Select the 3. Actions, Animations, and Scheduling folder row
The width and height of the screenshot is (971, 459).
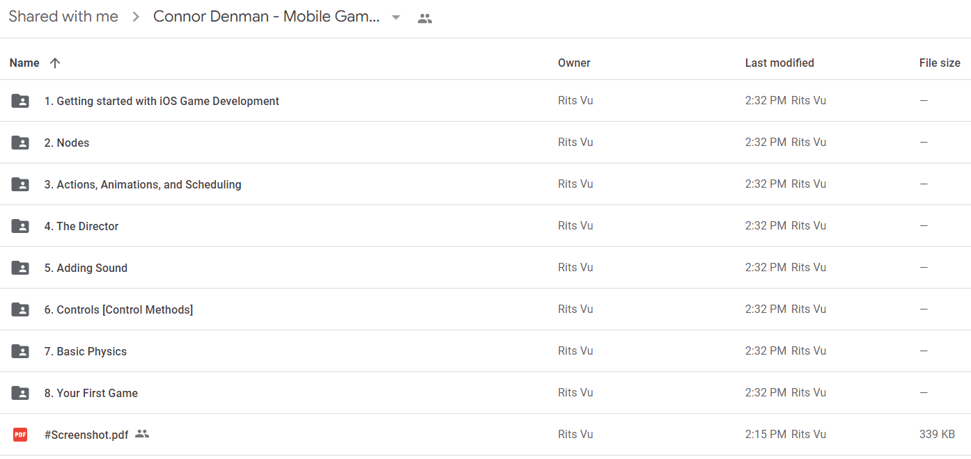485,184
